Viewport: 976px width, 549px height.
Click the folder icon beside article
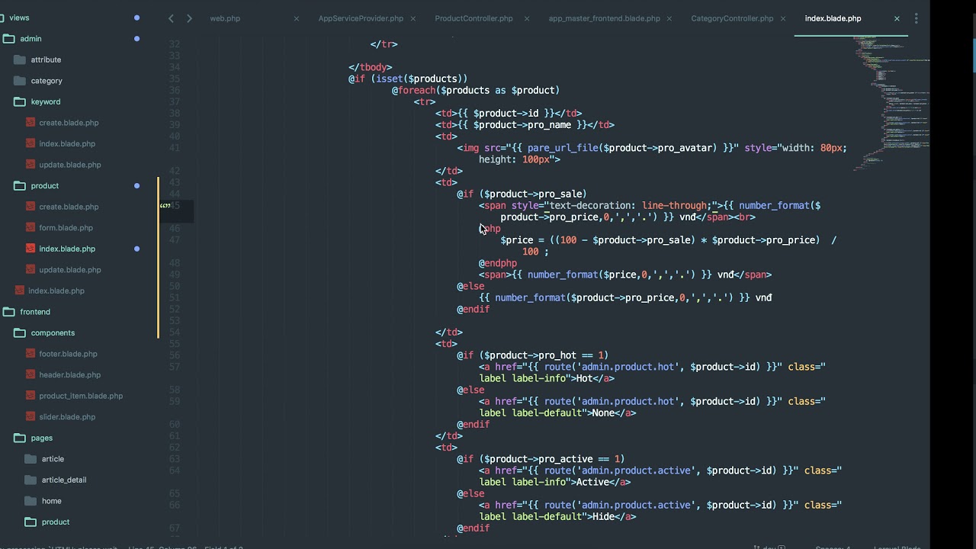pos(30,459)
